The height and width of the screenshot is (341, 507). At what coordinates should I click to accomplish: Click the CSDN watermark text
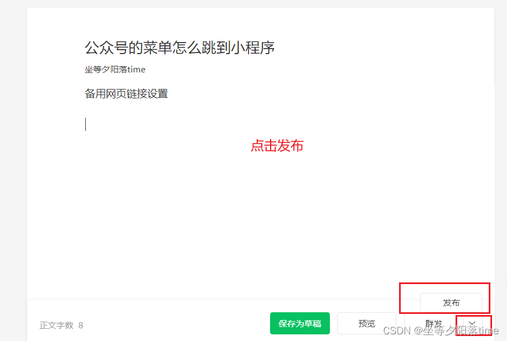[x=441, y=330]
